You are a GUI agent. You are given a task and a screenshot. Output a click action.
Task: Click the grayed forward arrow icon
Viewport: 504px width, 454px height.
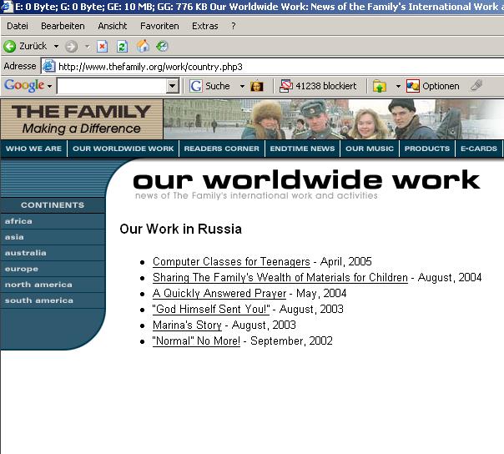(x=71, y=46)
